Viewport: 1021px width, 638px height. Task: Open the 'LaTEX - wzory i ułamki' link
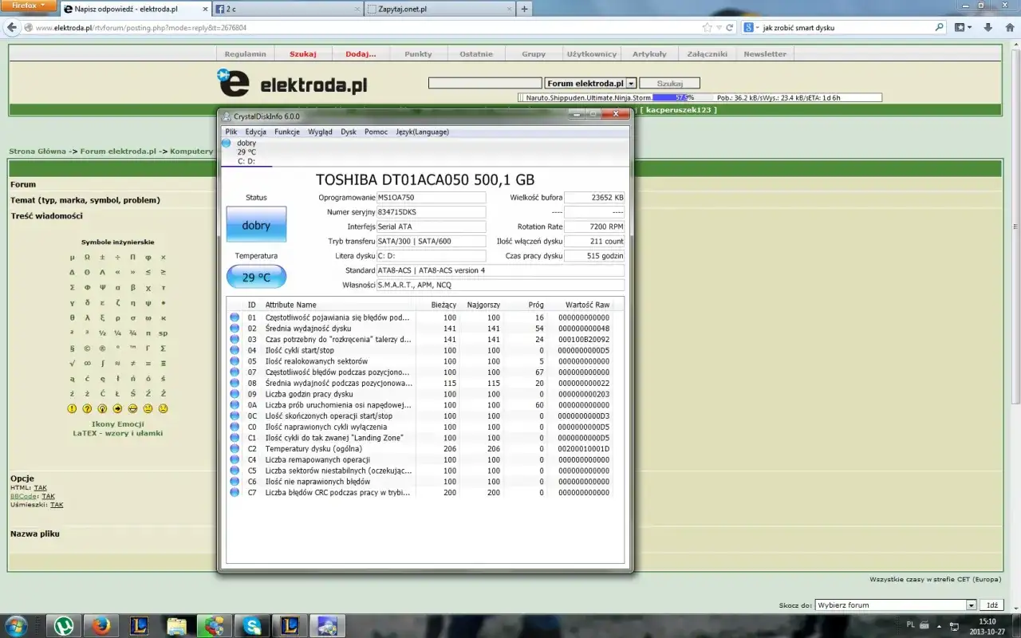(117, 433)
